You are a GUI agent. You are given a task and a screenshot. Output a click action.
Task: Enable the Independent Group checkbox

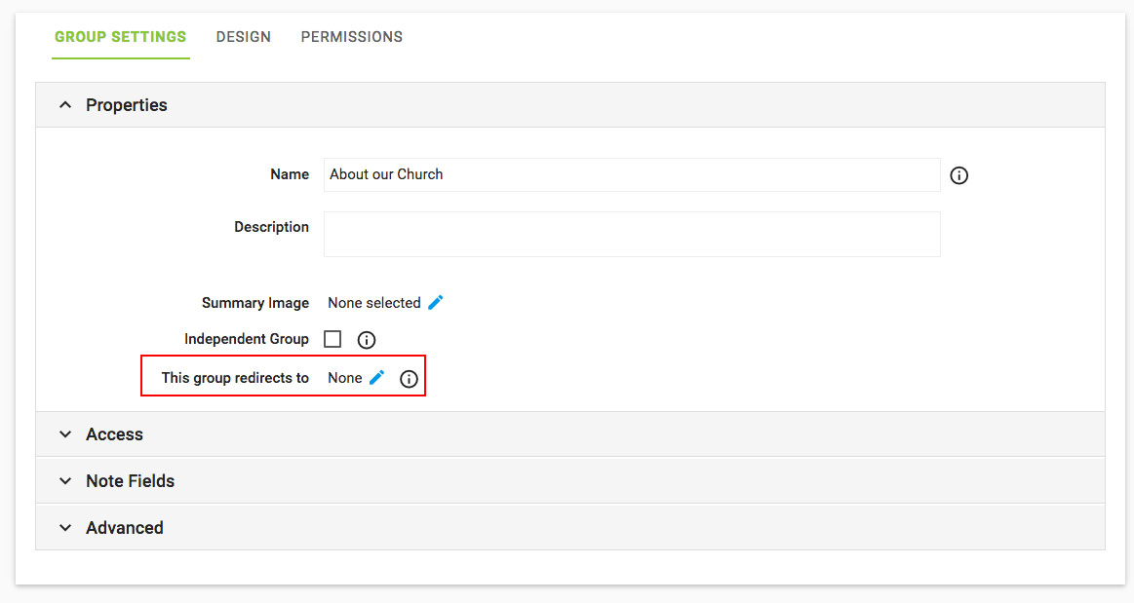tap(332, 339)
